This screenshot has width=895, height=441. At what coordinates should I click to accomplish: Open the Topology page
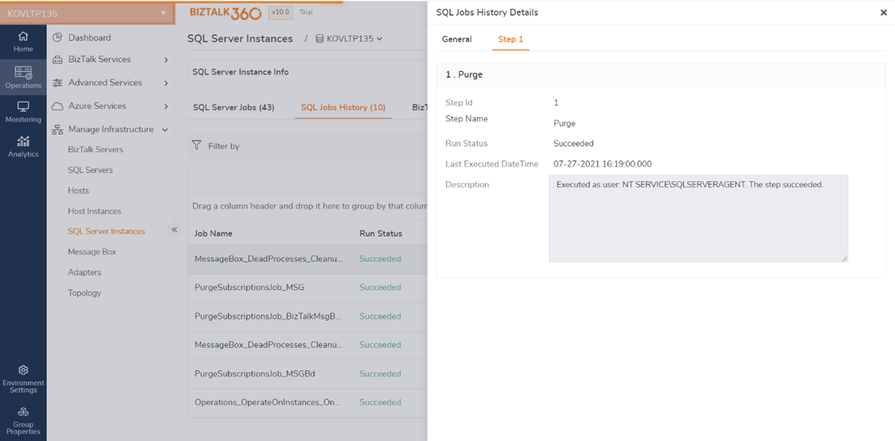click(84, 292)
